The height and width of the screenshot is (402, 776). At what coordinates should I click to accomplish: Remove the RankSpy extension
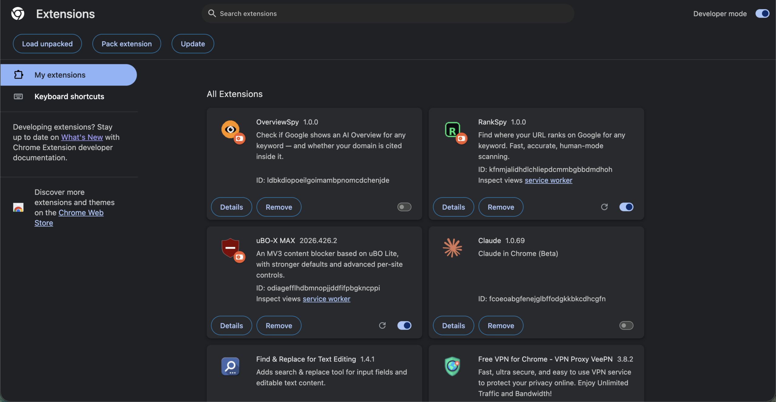[x=501, y=207]
